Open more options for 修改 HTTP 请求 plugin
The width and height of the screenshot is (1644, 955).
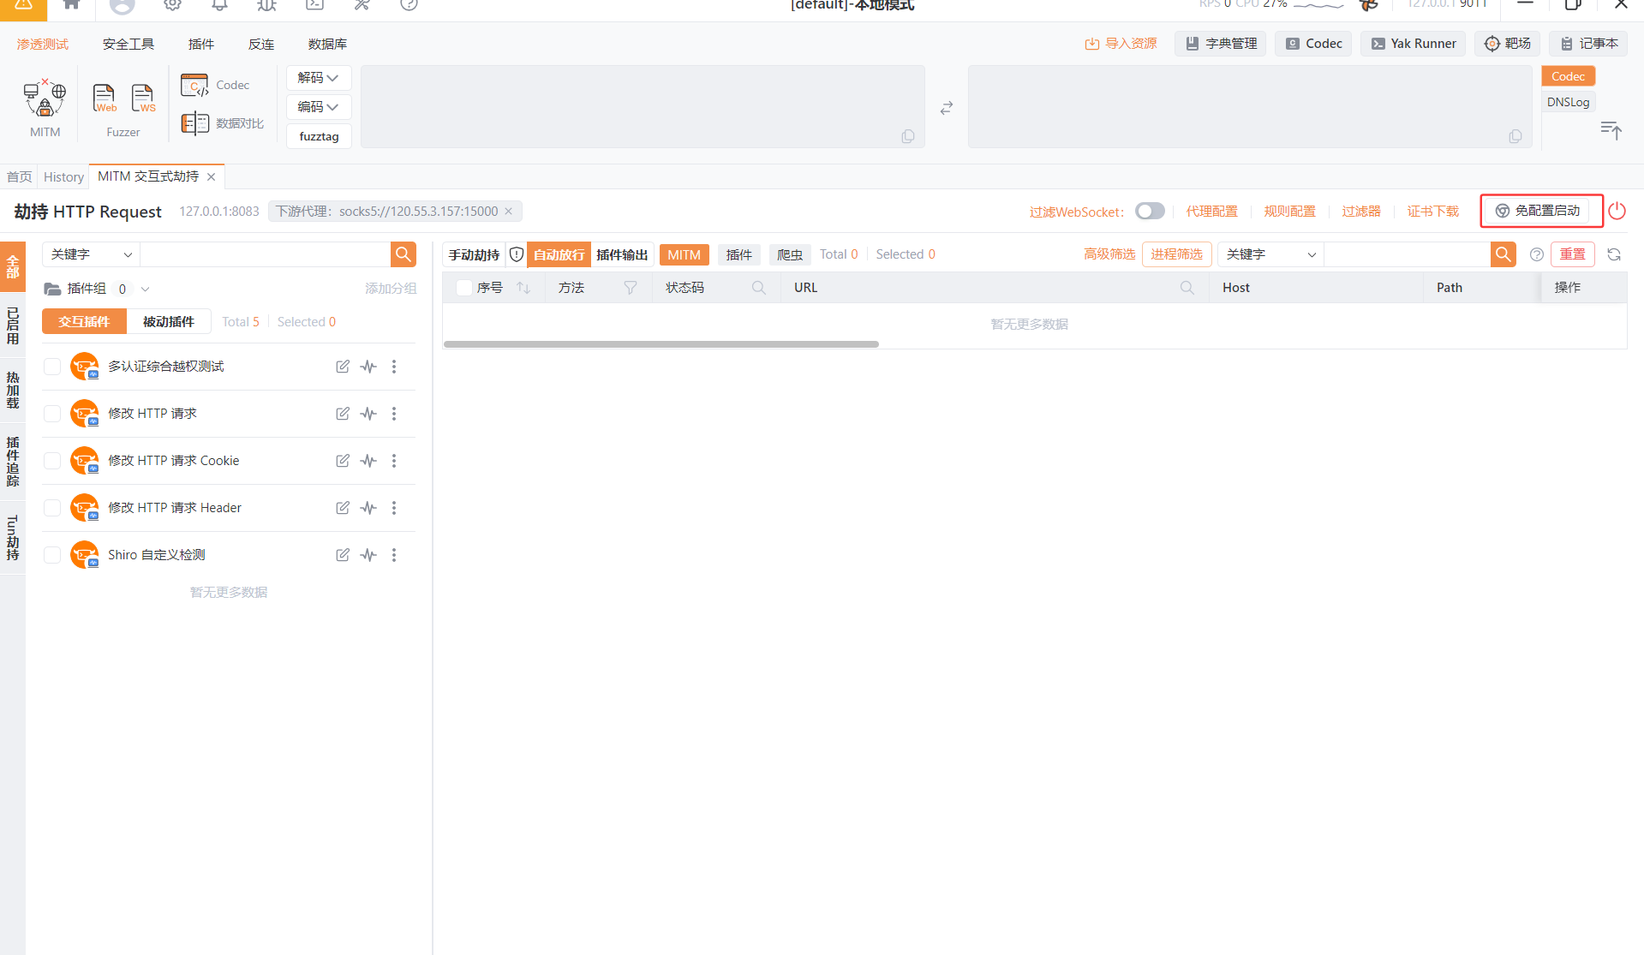(x=394, y=414)
